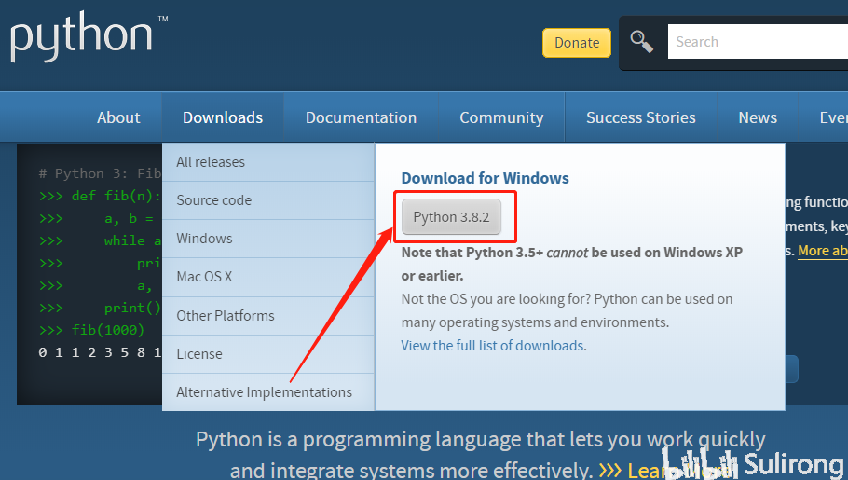Open Other Platforms downloads entry

pos(226,315)
